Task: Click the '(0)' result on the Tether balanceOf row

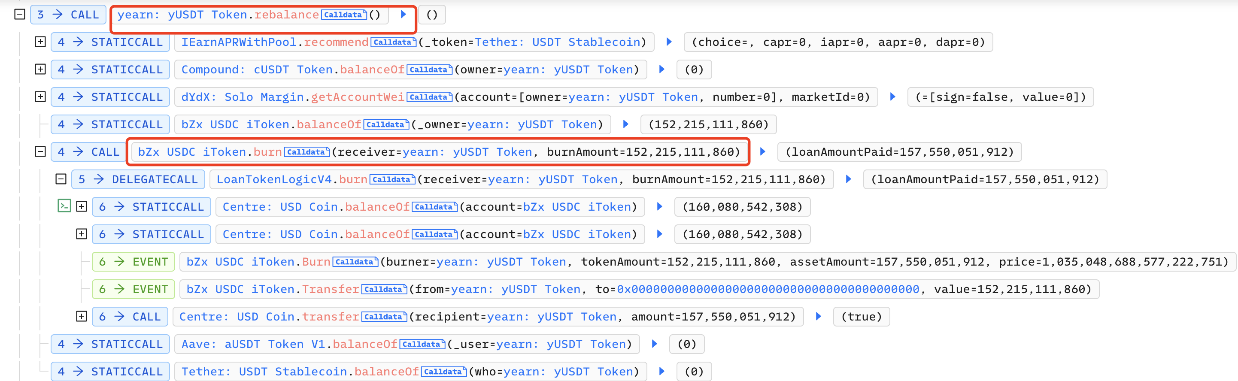Action: 694,372
